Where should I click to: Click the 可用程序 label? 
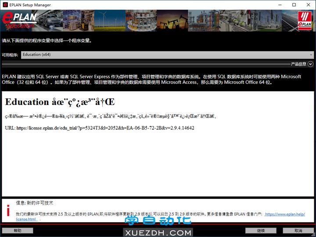[10, 55]
